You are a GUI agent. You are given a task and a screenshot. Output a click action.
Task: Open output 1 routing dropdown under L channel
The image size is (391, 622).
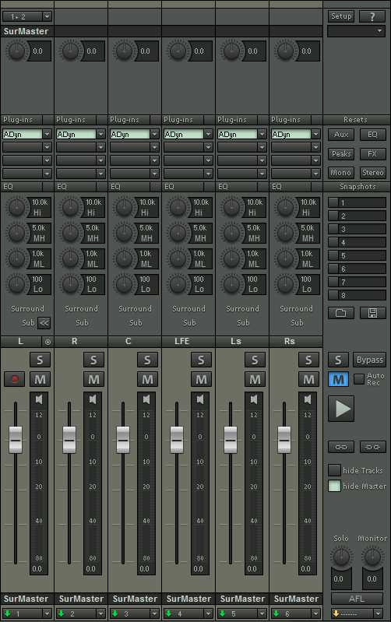47,613
